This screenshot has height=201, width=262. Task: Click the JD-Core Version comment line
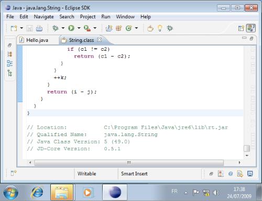coord(73,149)
